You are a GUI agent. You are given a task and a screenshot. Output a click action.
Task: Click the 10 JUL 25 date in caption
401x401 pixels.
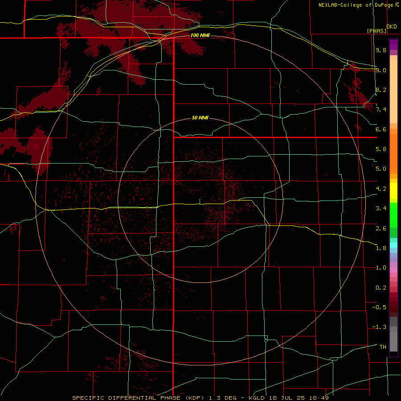pos(287,398)
